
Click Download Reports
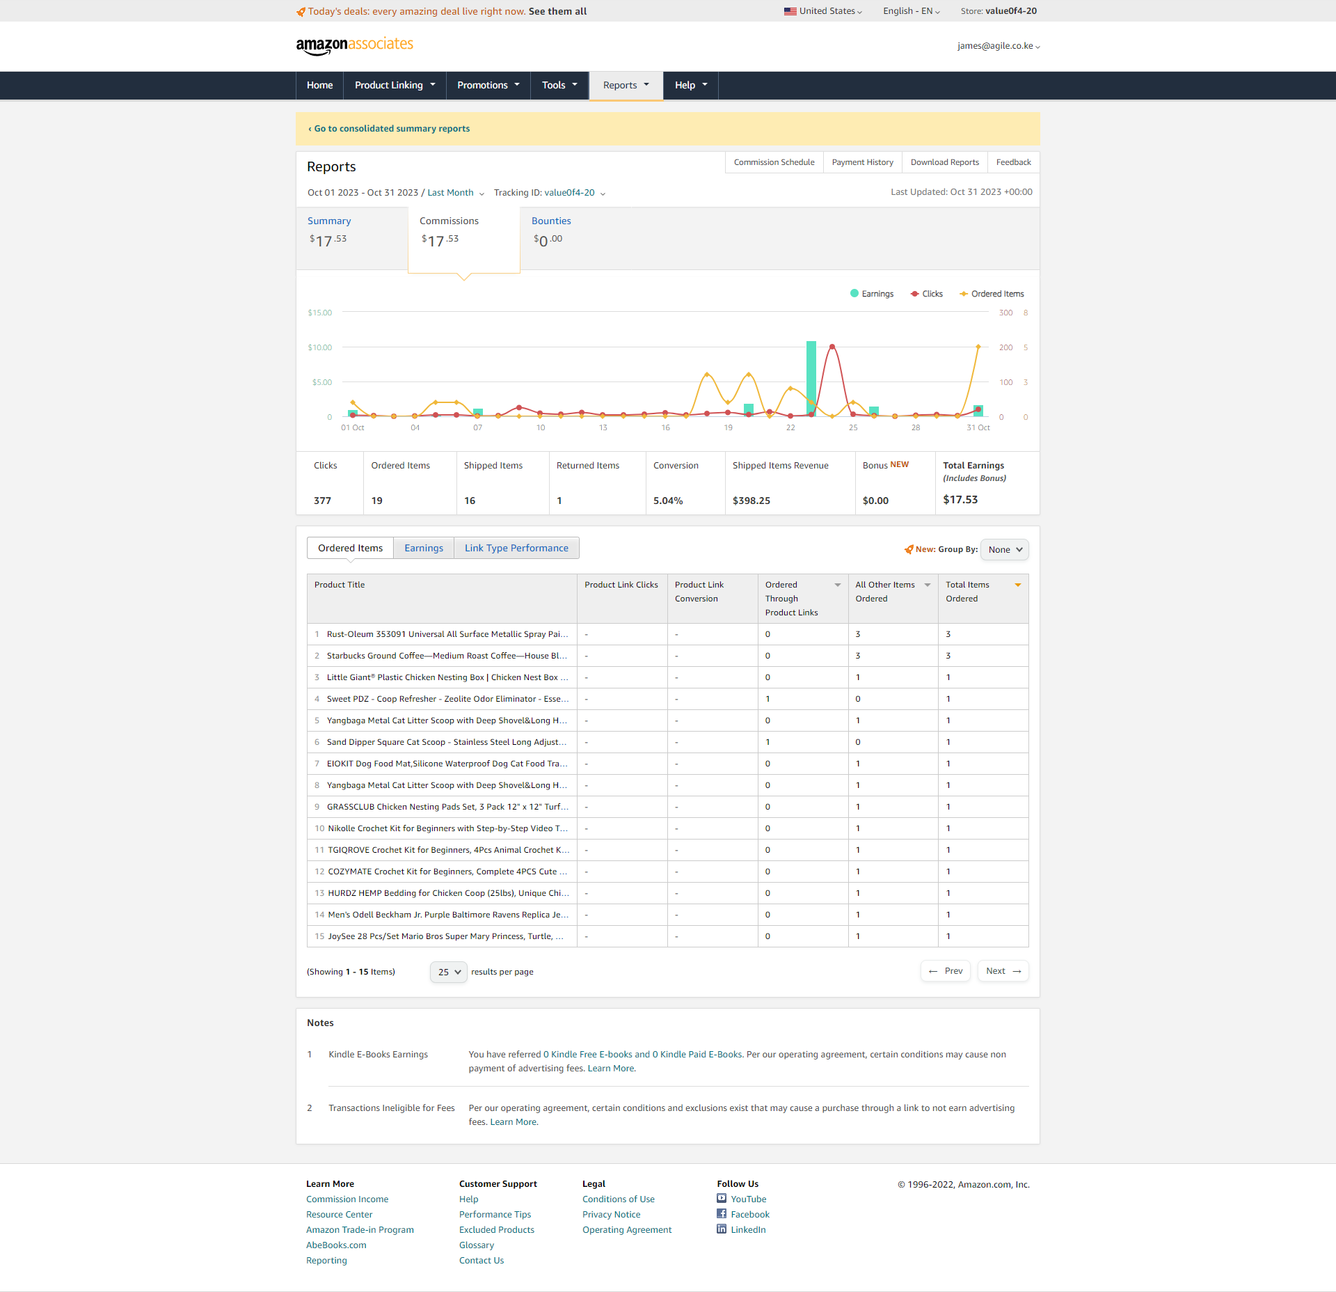coord(944,162)
